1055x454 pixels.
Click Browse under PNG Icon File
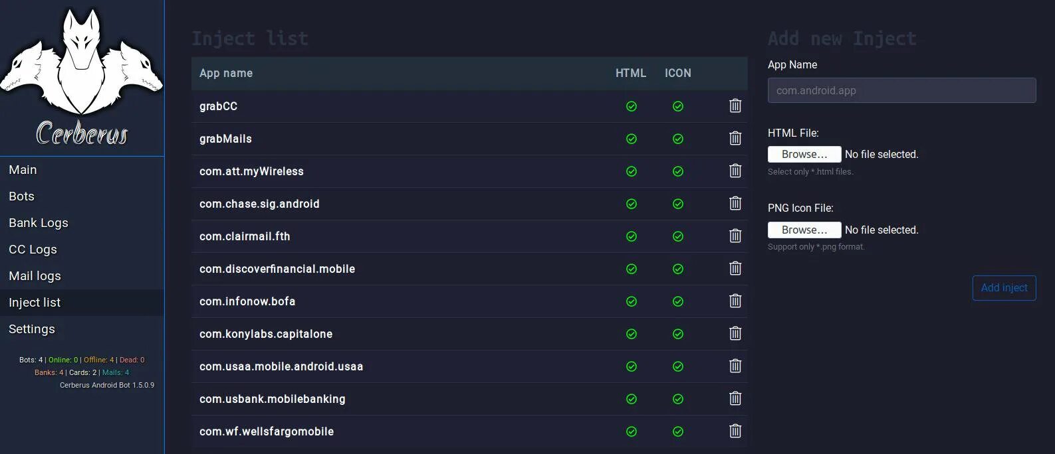[x=804, y=230]
